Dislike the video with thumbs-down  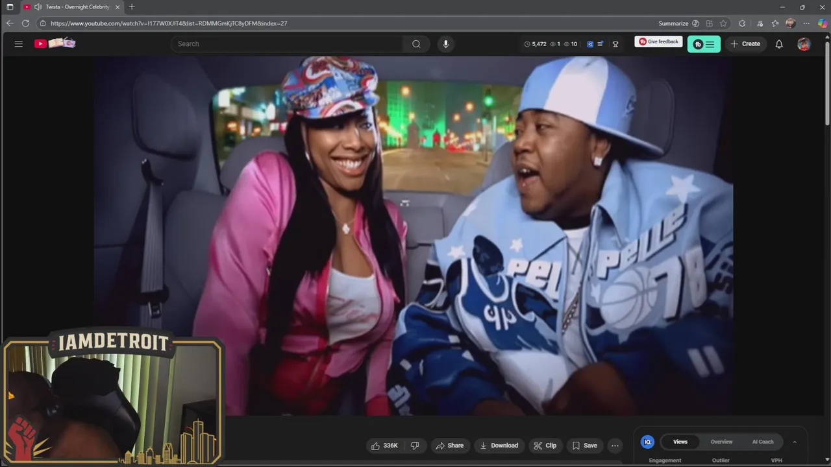(415, 446)
